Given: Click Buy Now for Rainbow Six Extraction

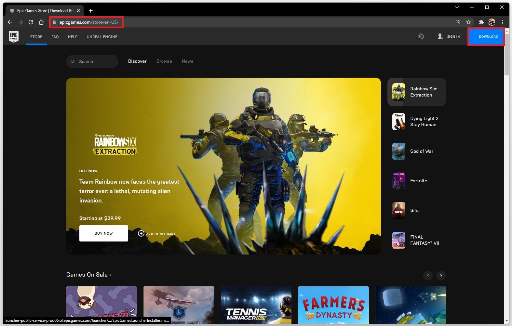Looking at the screenshot, I should [x=103, y=233].
